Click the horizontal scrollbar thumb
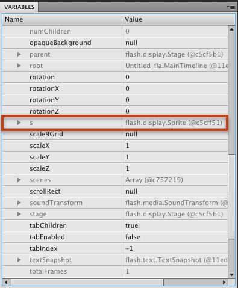The height and width of the screenshot is (288, 238). (87, 283)
